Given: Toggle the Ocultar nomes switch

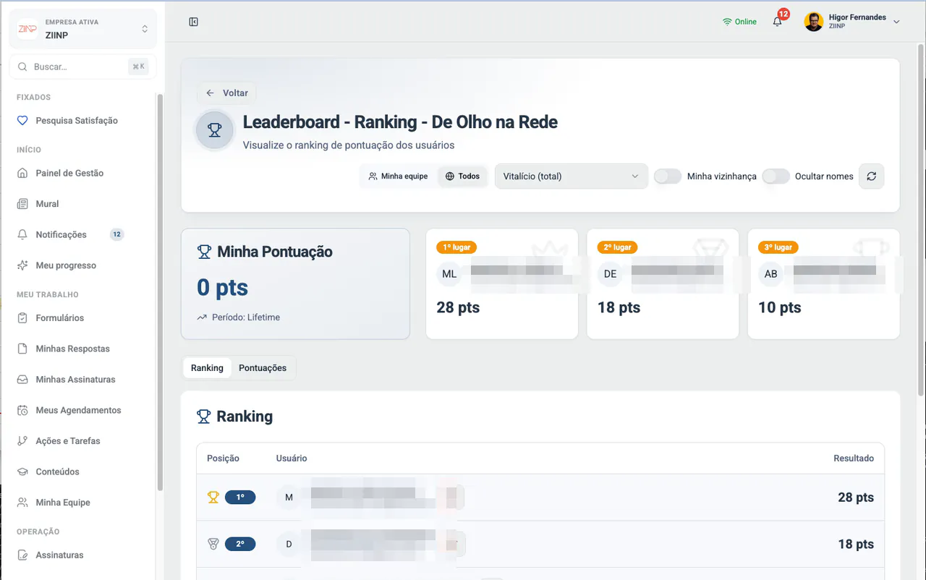Looking at the screenshot, I should tap(776, 176).
